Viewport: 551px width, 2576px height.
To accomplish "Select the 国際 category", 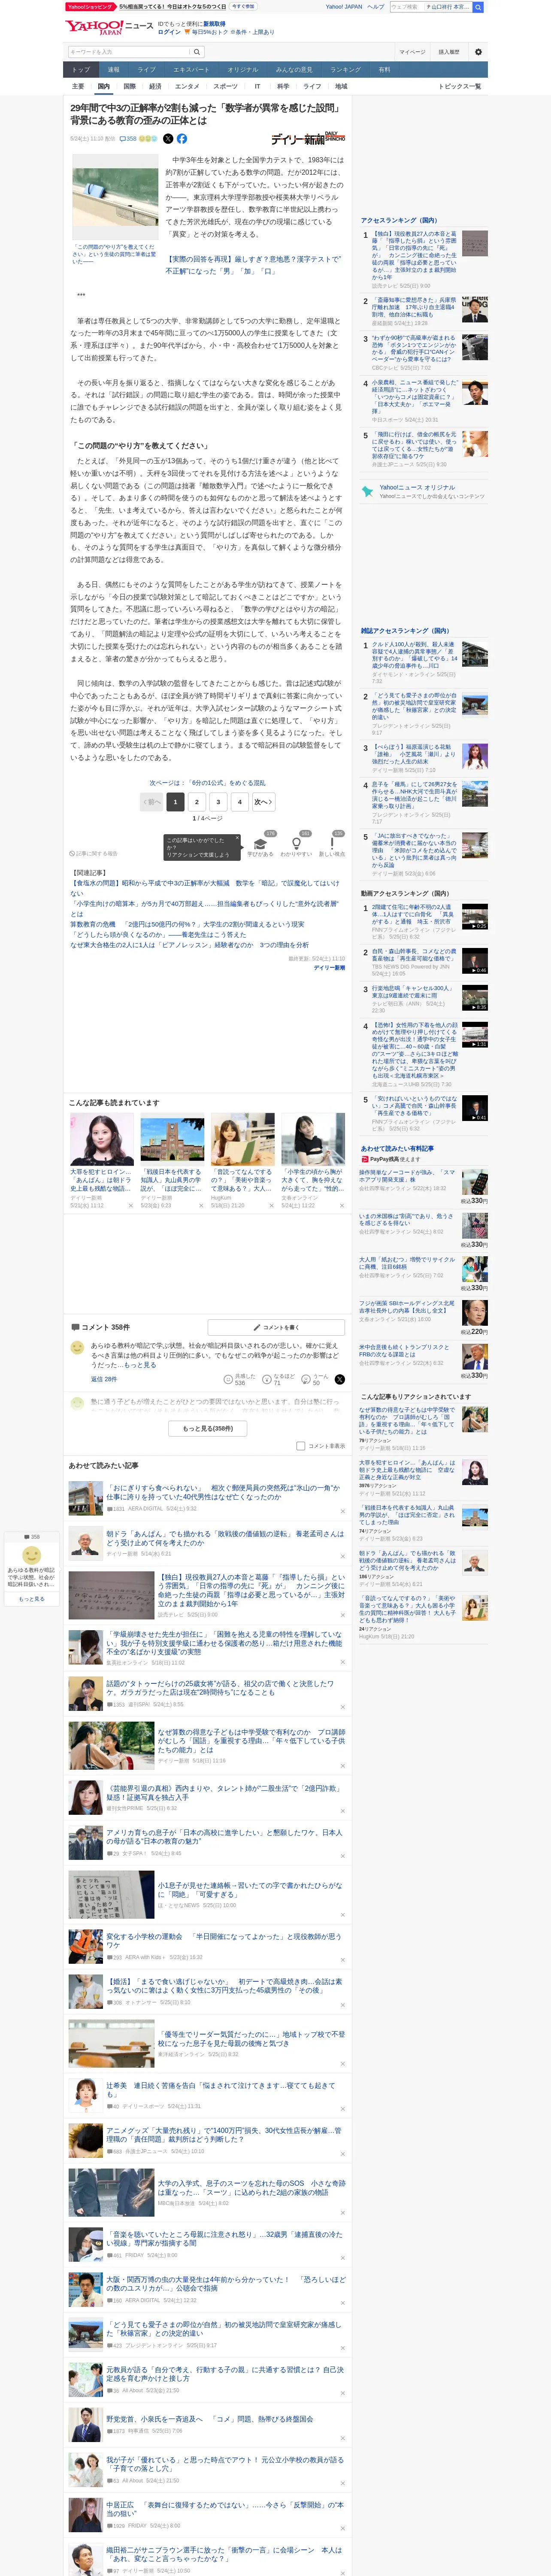I will (129, 87).
